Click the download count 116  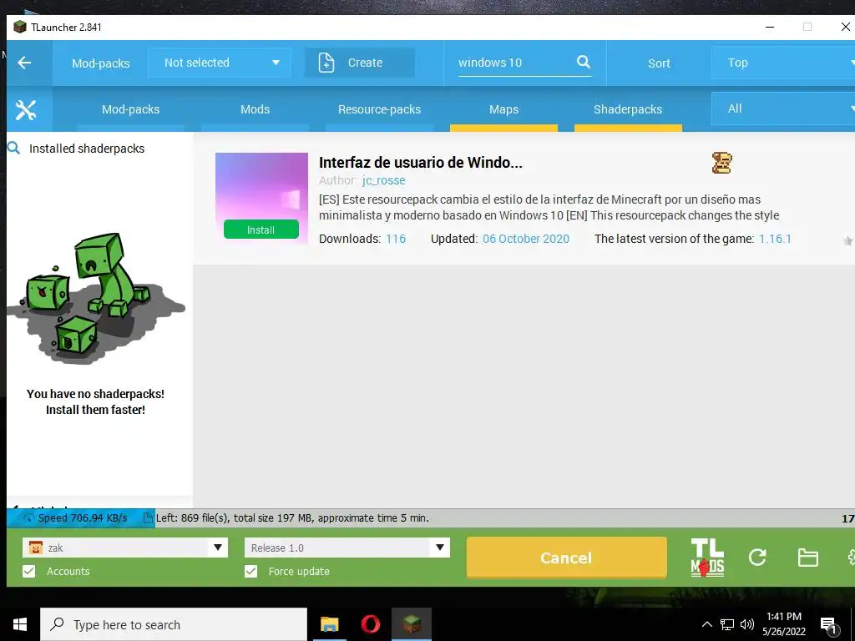point(396,239)
